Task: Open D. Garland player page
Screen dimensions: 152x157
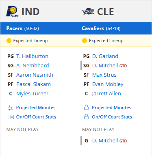Action: click(x=105, y=56)
